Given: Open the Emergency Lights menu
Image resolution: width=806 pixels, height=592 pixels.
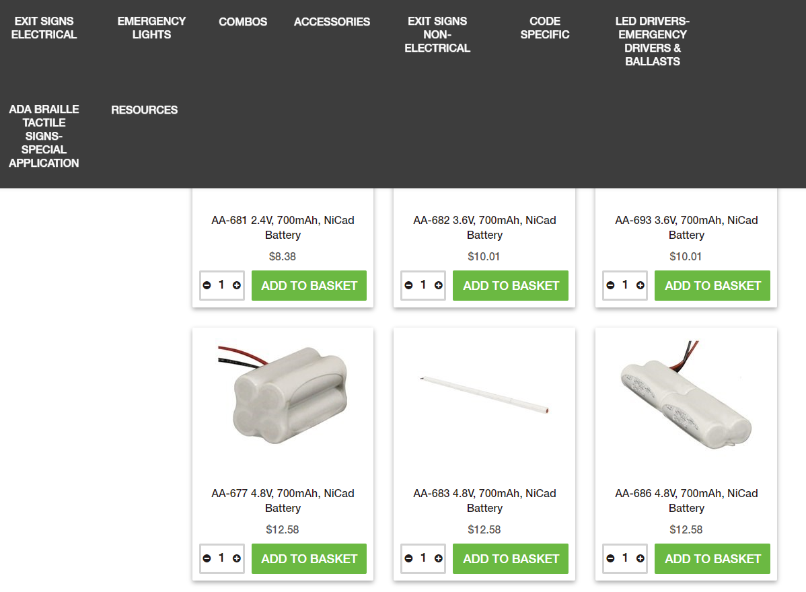Looking at the screenshot, I should [x=151, y=28].
